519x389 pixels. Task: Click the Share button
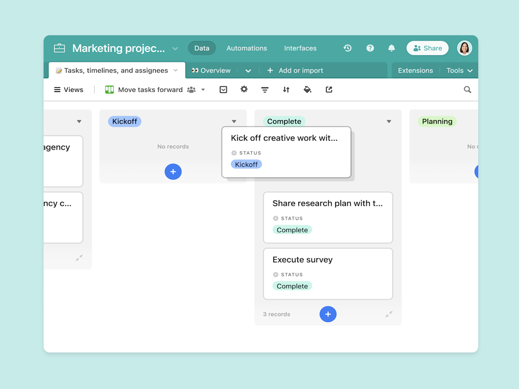tap(427, 48)
